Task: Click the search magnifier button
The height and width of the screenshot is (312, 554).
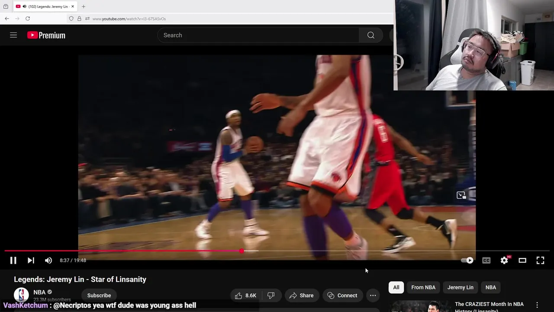Action: coord(371,35)
